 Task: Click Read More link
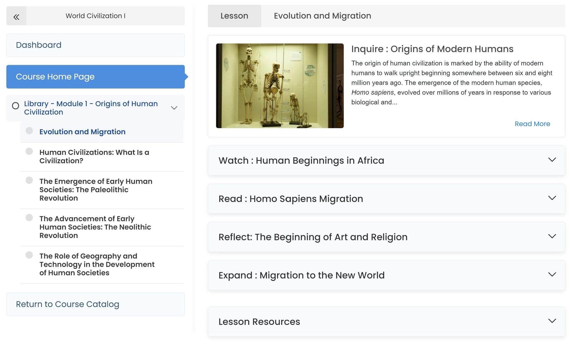point(532,124)
